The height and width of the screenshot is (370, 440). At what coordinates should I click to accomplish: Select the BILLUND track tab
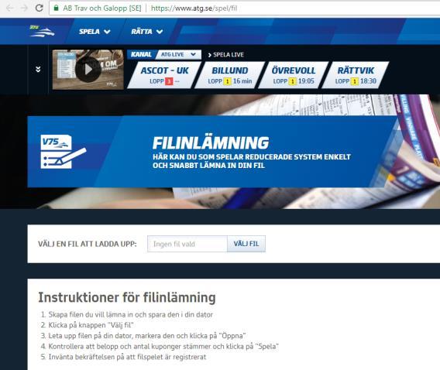(x=230, y=75)
